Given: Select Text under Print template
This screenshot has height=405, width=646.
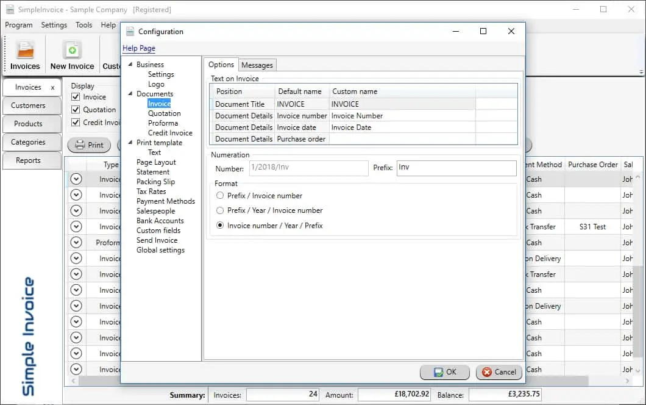Looking at the screenshot, I should tap(155, 152).
